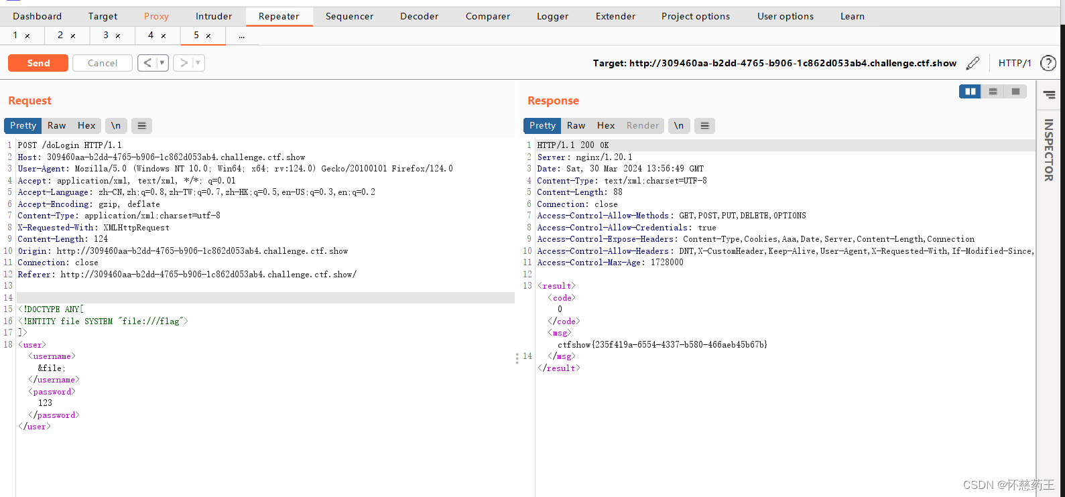Screen dimensions: 1065x497
Task: Click the password value 123
Action: [x=45, y=403]
